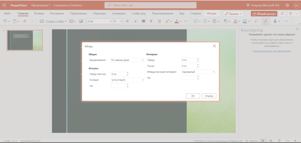Expand the Междустрочный интервал dropdown

[x=198, y=72]
